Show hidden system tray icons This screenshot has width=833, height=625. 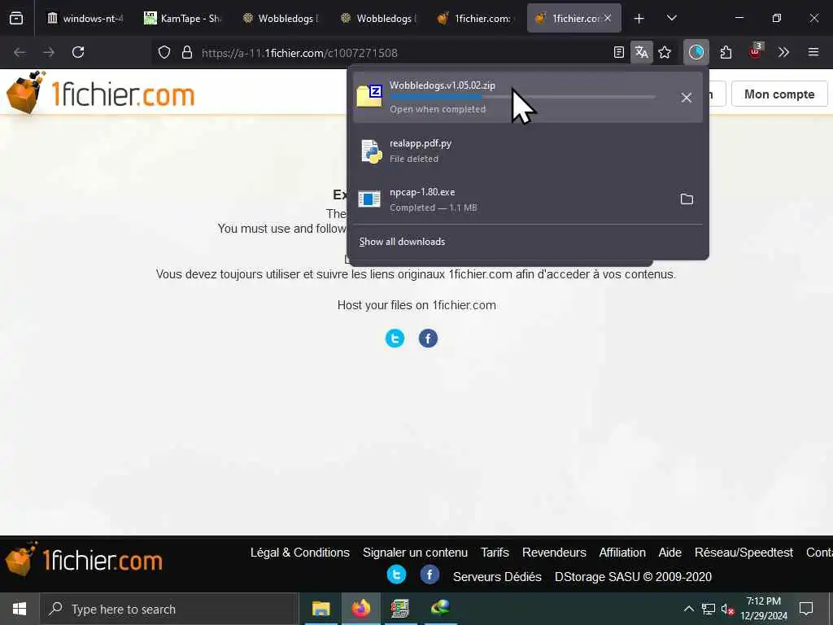click(x=688, y=609)
